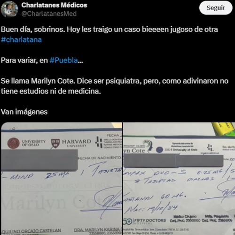This screenshot has width=235, height=235.
Task: Click the tweet text mentioning Marilyn Cote
Action: click(114, 86)
